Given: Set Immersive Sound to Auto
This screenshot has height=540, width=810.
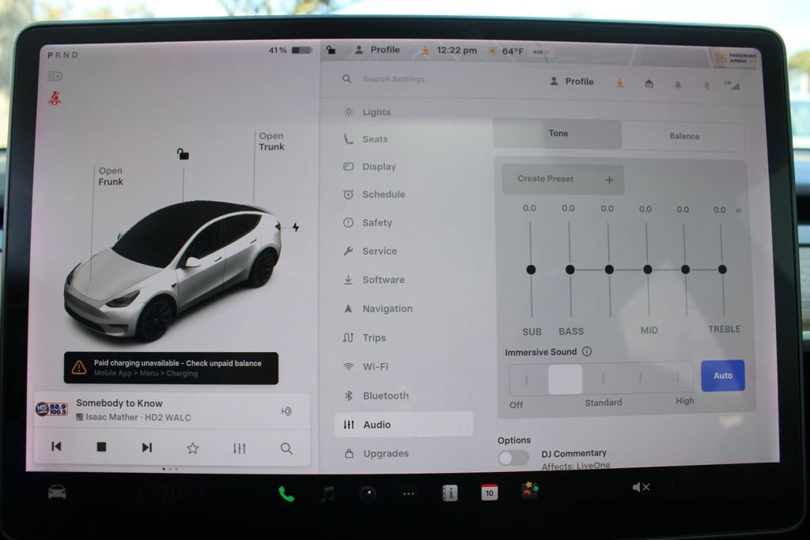Looking at the screenshot, I should click(722, 376).
